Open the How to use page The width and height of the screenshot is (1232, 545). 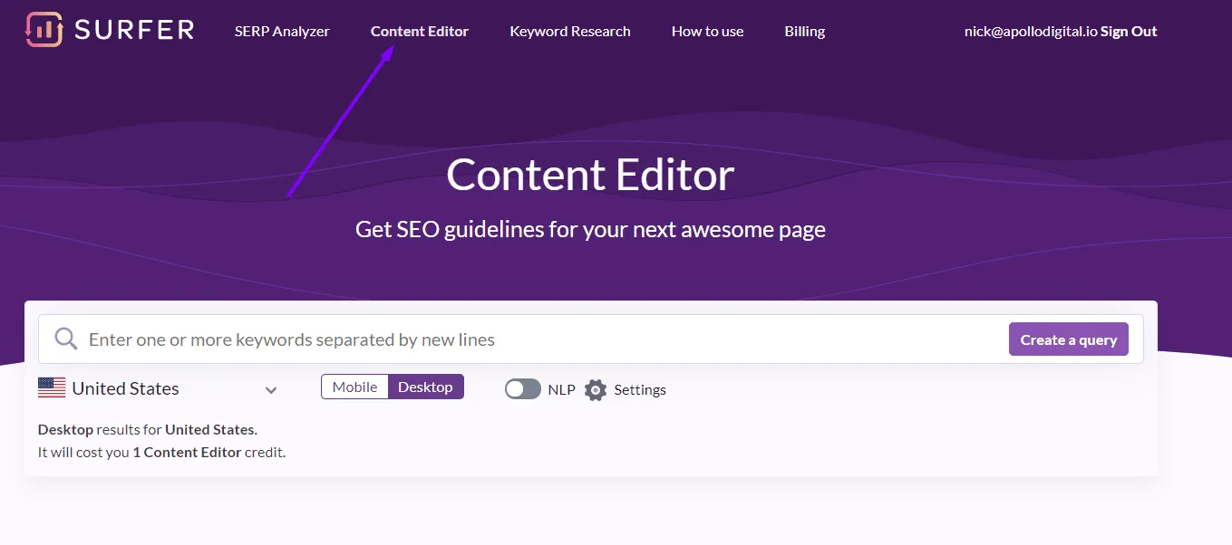click(707, 32)
